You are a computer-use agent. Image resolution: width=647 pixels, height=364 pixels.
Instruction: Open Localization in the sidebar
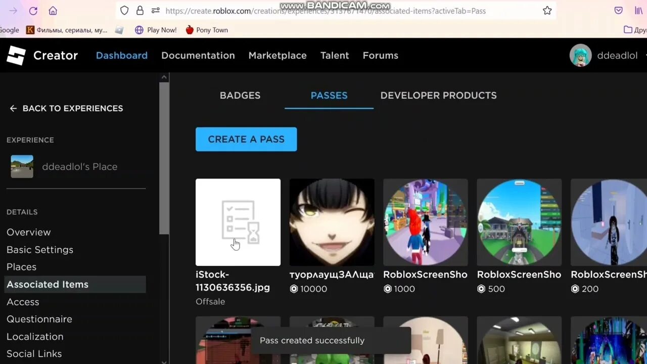35,336
